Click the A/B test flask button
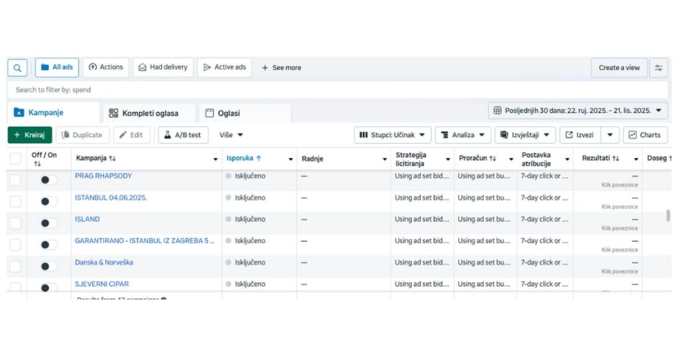The image size is (678, 356). pos(183,135)
